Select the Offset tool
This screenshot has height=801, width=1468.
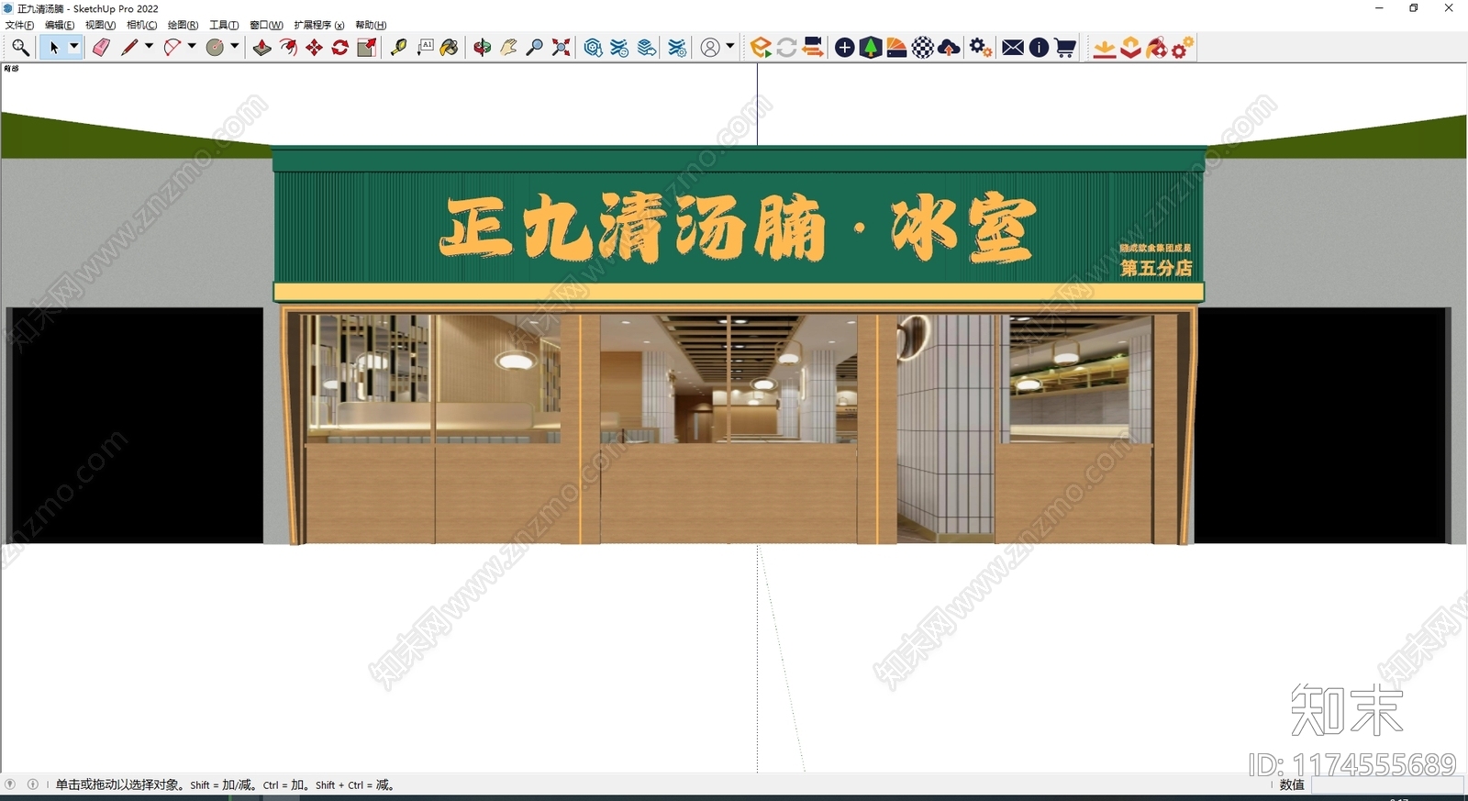288,48
